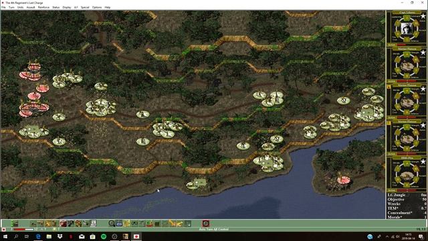
Task: Click the red flag icon in the status bar
Action: click(x=3, y=229)
